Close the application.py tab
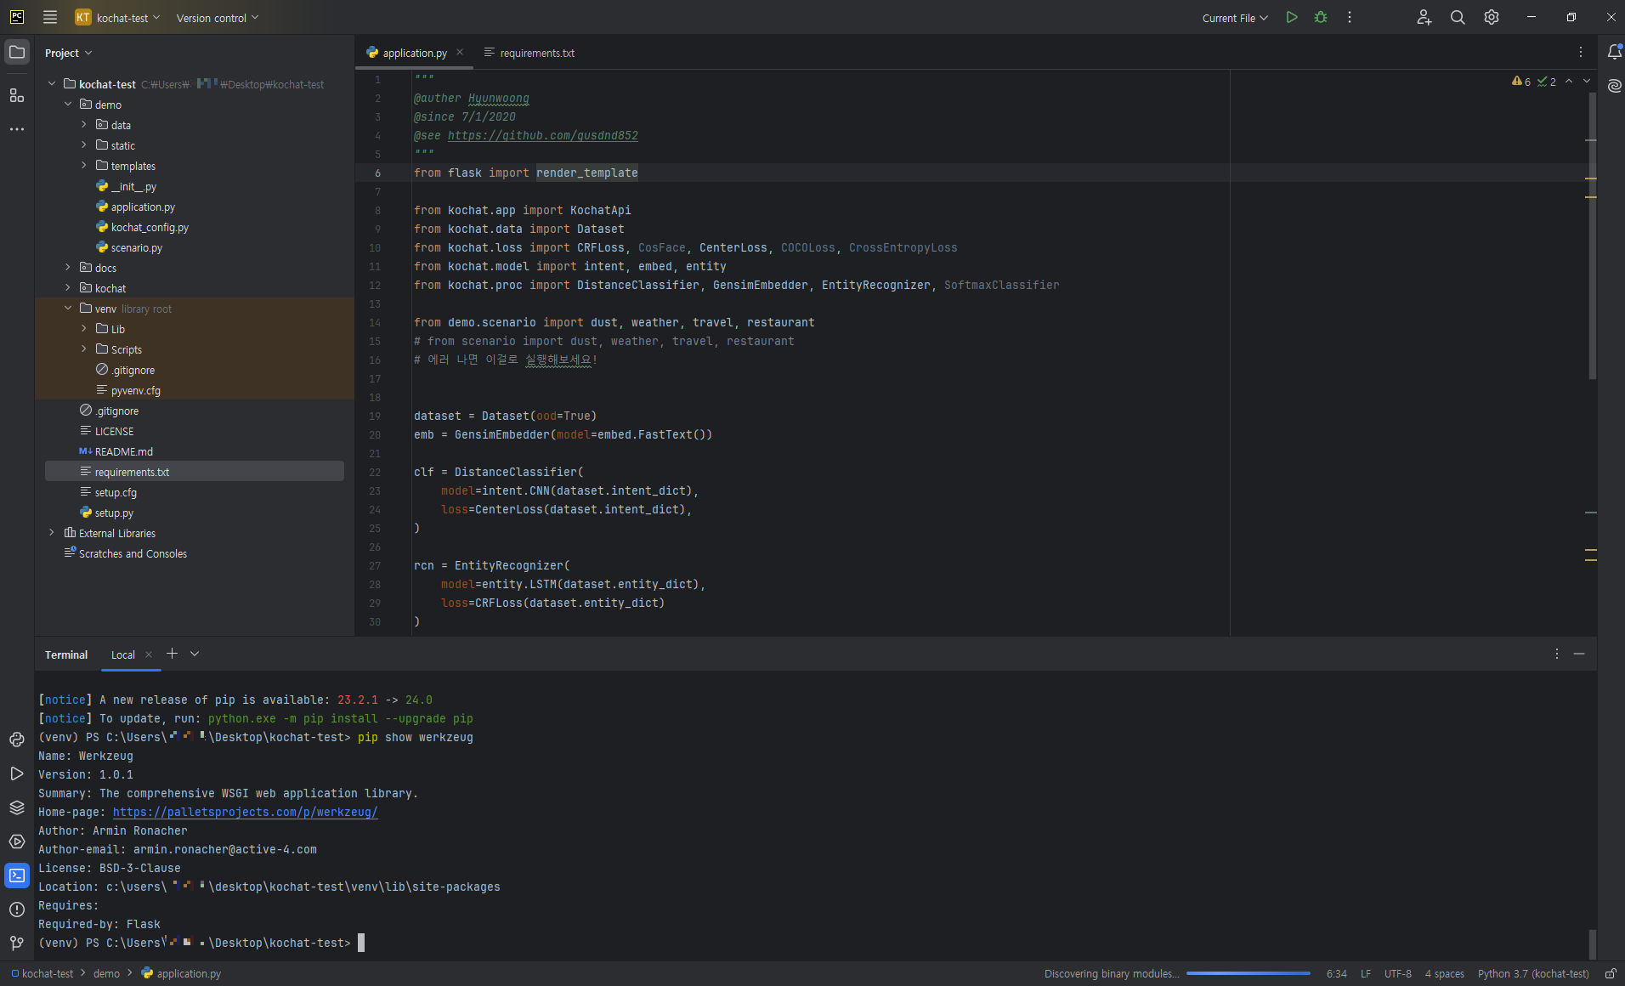Viewport: 1625px width, 986px height. pos(460,53)
